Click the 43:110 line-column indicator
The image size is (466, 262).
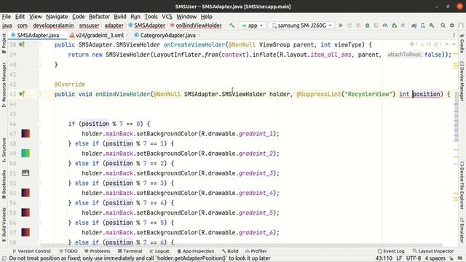384,258
